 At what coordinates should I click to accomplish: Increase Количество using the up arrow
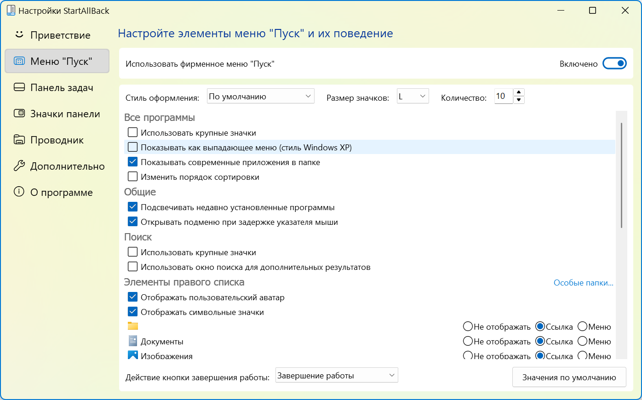point(519,92)
